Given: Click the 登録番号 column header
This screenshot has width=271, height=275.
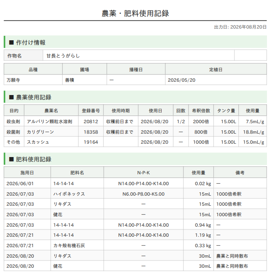Looking at the screenshot, I should click(x=91, y=110).
